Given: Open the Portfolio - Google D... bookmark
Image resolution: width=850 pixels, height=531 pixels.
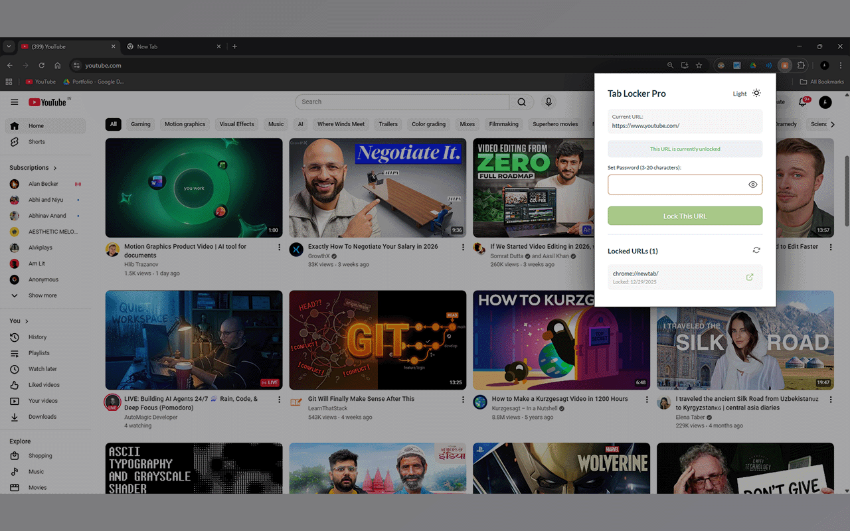Looking at the screenshot, I should pos(93,82).
